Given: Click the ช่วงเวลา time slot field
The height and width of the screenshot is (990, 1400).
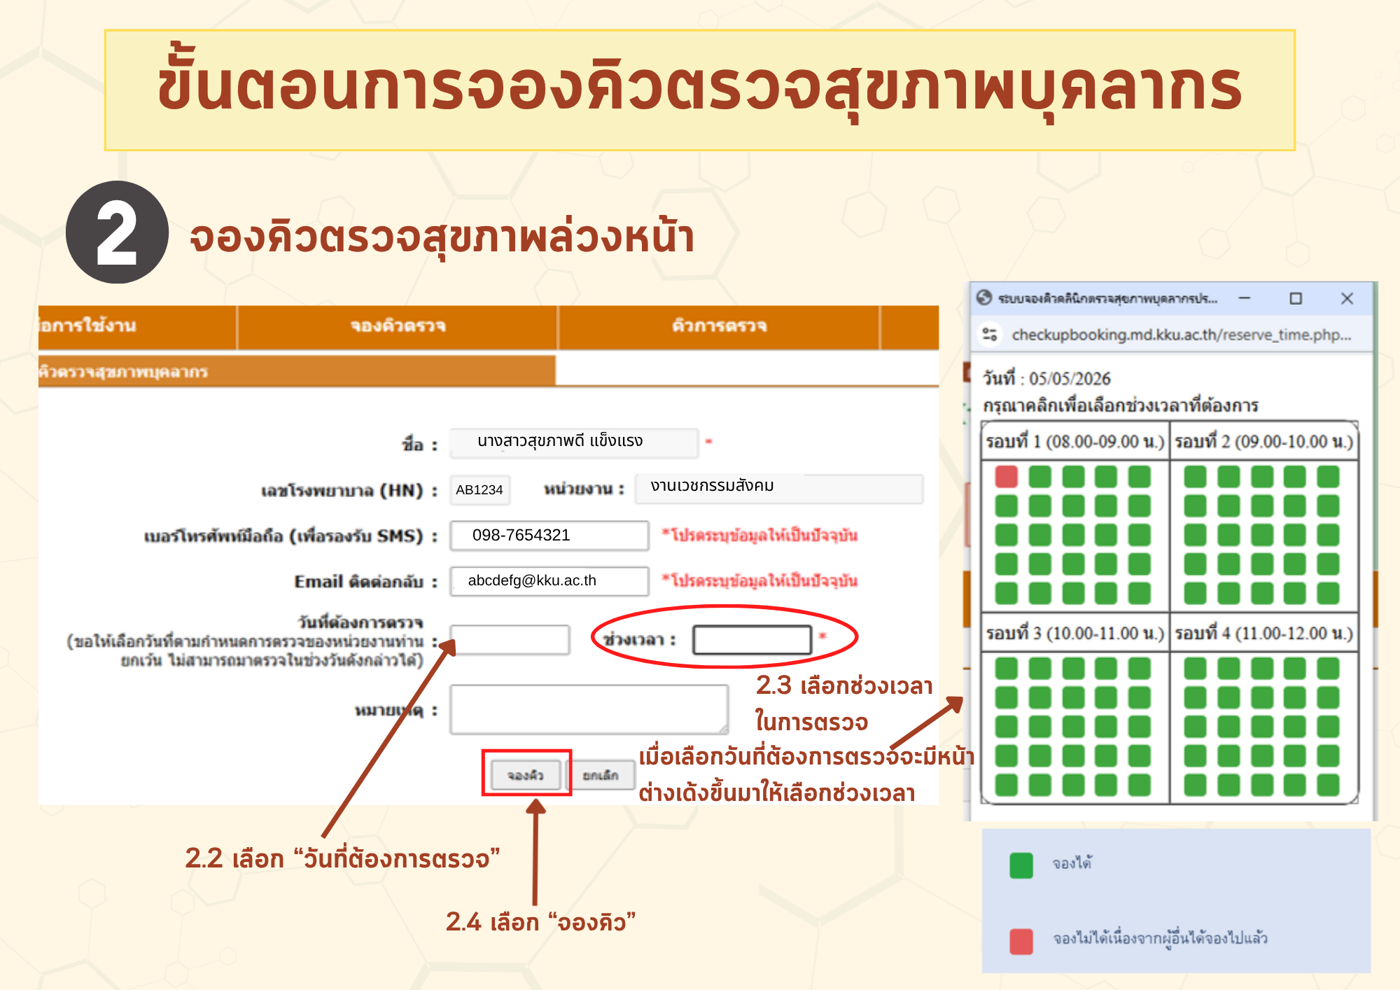Looking at the screenshot, I should (752, 639).
